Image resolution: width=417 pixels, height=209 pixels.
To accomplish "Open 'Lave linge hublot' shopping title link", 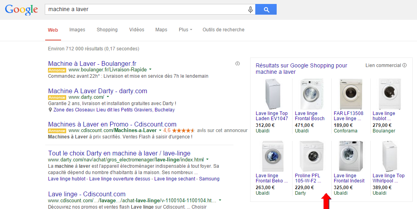I will coord(384,116).
